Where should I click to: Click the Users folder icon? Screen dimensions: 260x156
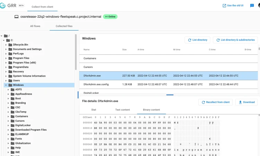coord(10,80)
